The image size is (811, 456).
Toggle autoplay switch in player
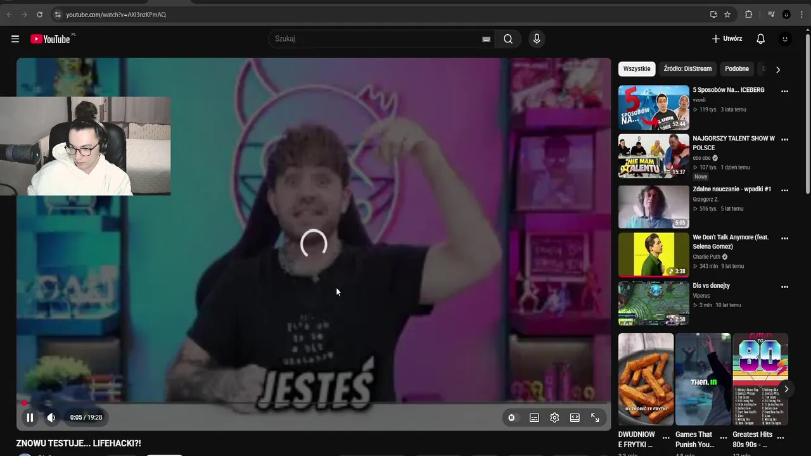tap(512, 417)
